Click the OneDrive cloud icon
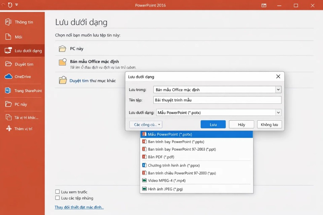Image resolution: width=323 pixels, height=215 pixels. (8, 77)
